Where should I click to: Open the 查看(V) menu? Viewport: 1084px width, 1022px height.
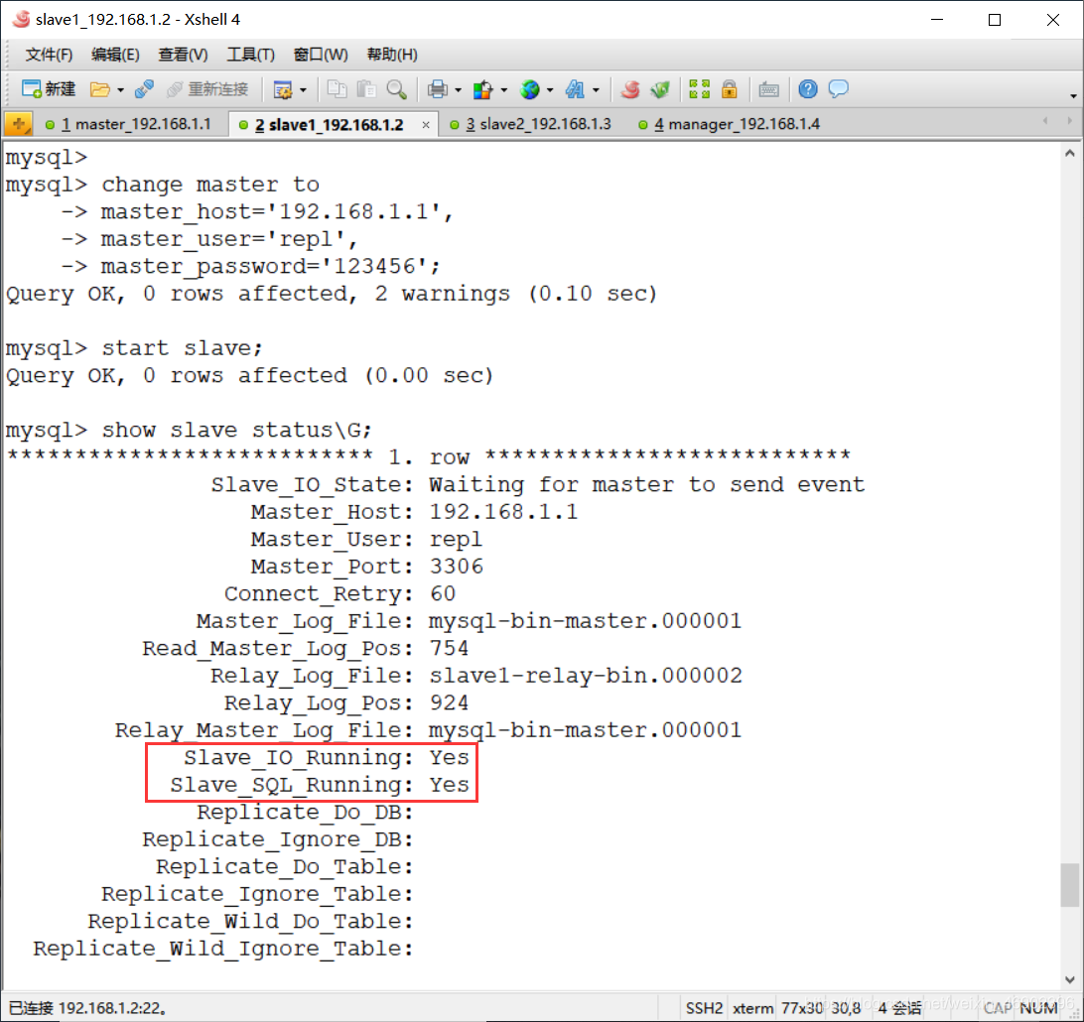[183, 55]
